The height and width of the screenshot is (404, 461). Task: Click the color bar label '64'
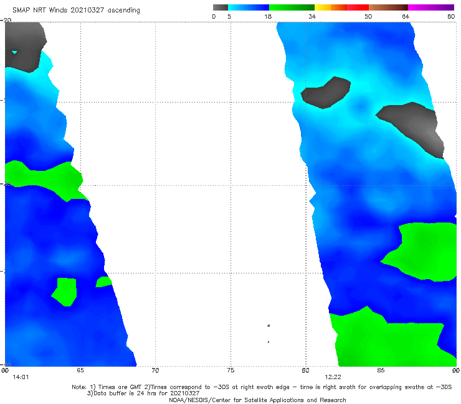click(x=406, y=17)
